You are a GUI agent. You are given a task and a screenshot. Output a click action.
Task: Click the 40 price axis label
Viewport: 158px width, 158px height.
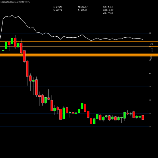[x=150, y=73]
